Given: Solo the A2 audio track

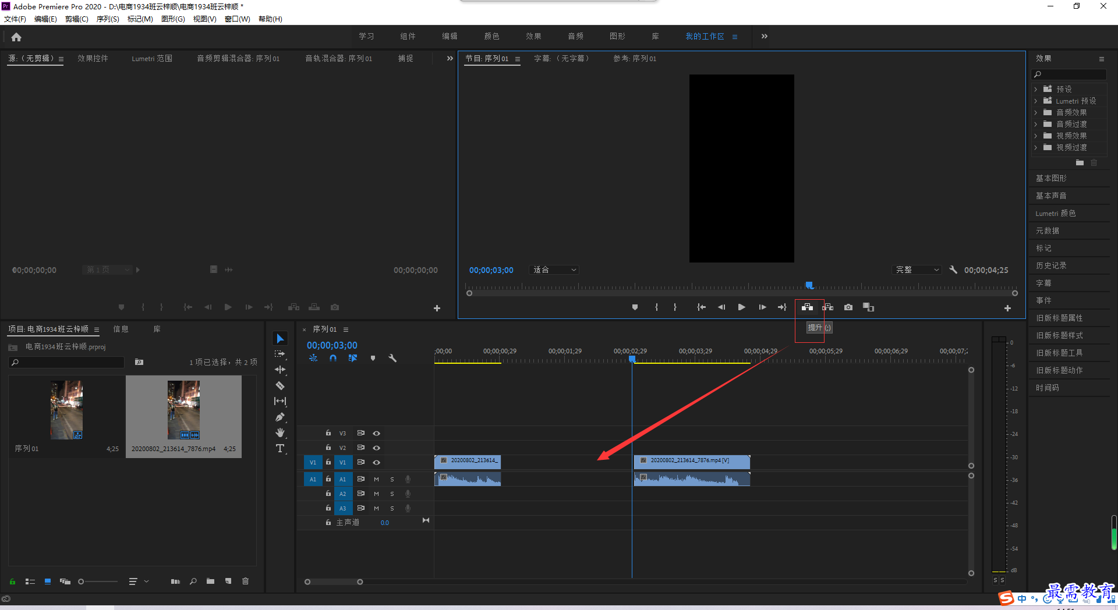Looking at the screenshot, I should (392, 494).
